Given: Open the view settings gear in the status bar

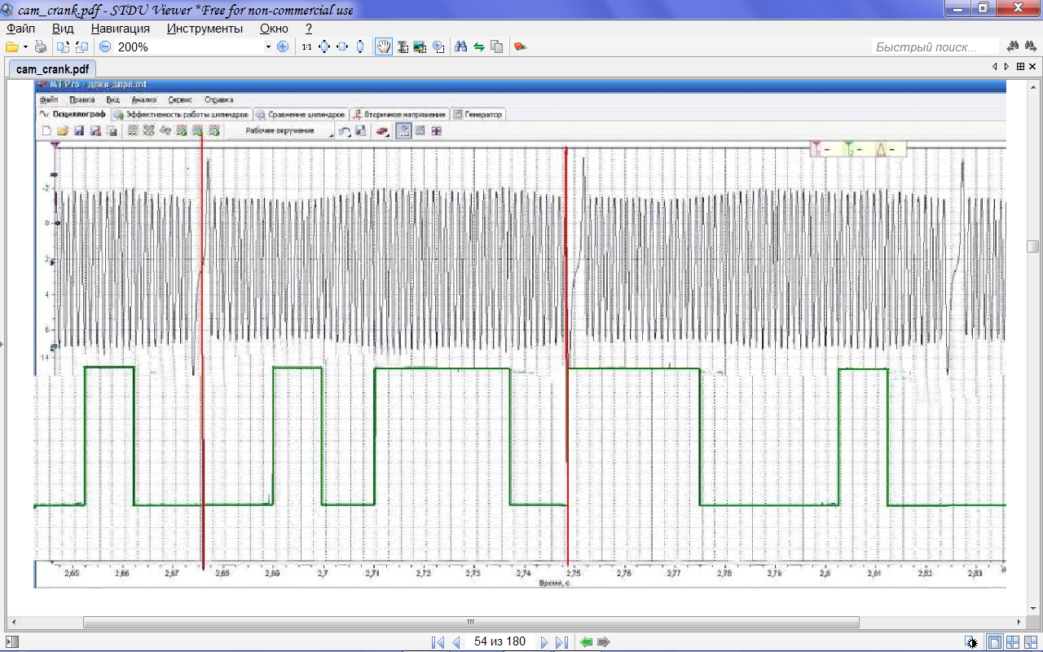Looking at the screenshot, I should [971, 642].
